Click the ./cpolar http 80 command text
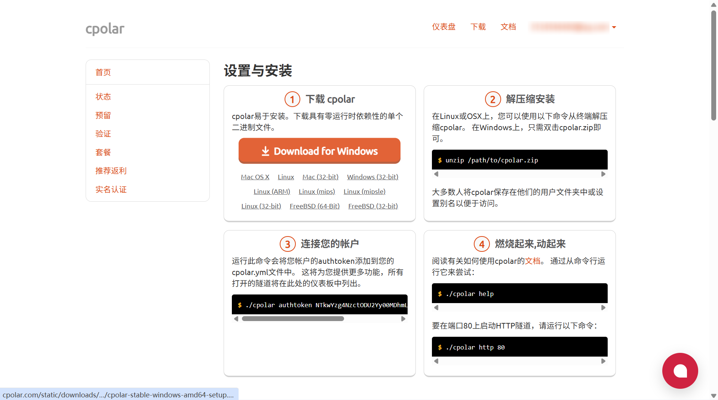This screenshot has width=718, height=400. pos(475,347)
